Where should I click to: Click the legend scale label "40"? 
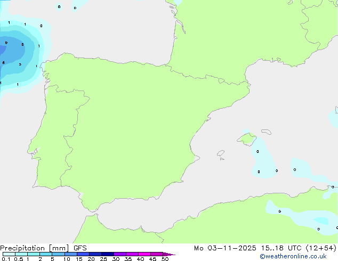click(x=140, y=259)
